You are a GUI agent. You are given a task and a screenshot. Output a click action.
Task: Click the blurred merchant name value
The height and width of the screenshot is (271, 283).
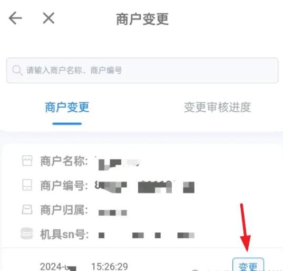click(119, 164)
